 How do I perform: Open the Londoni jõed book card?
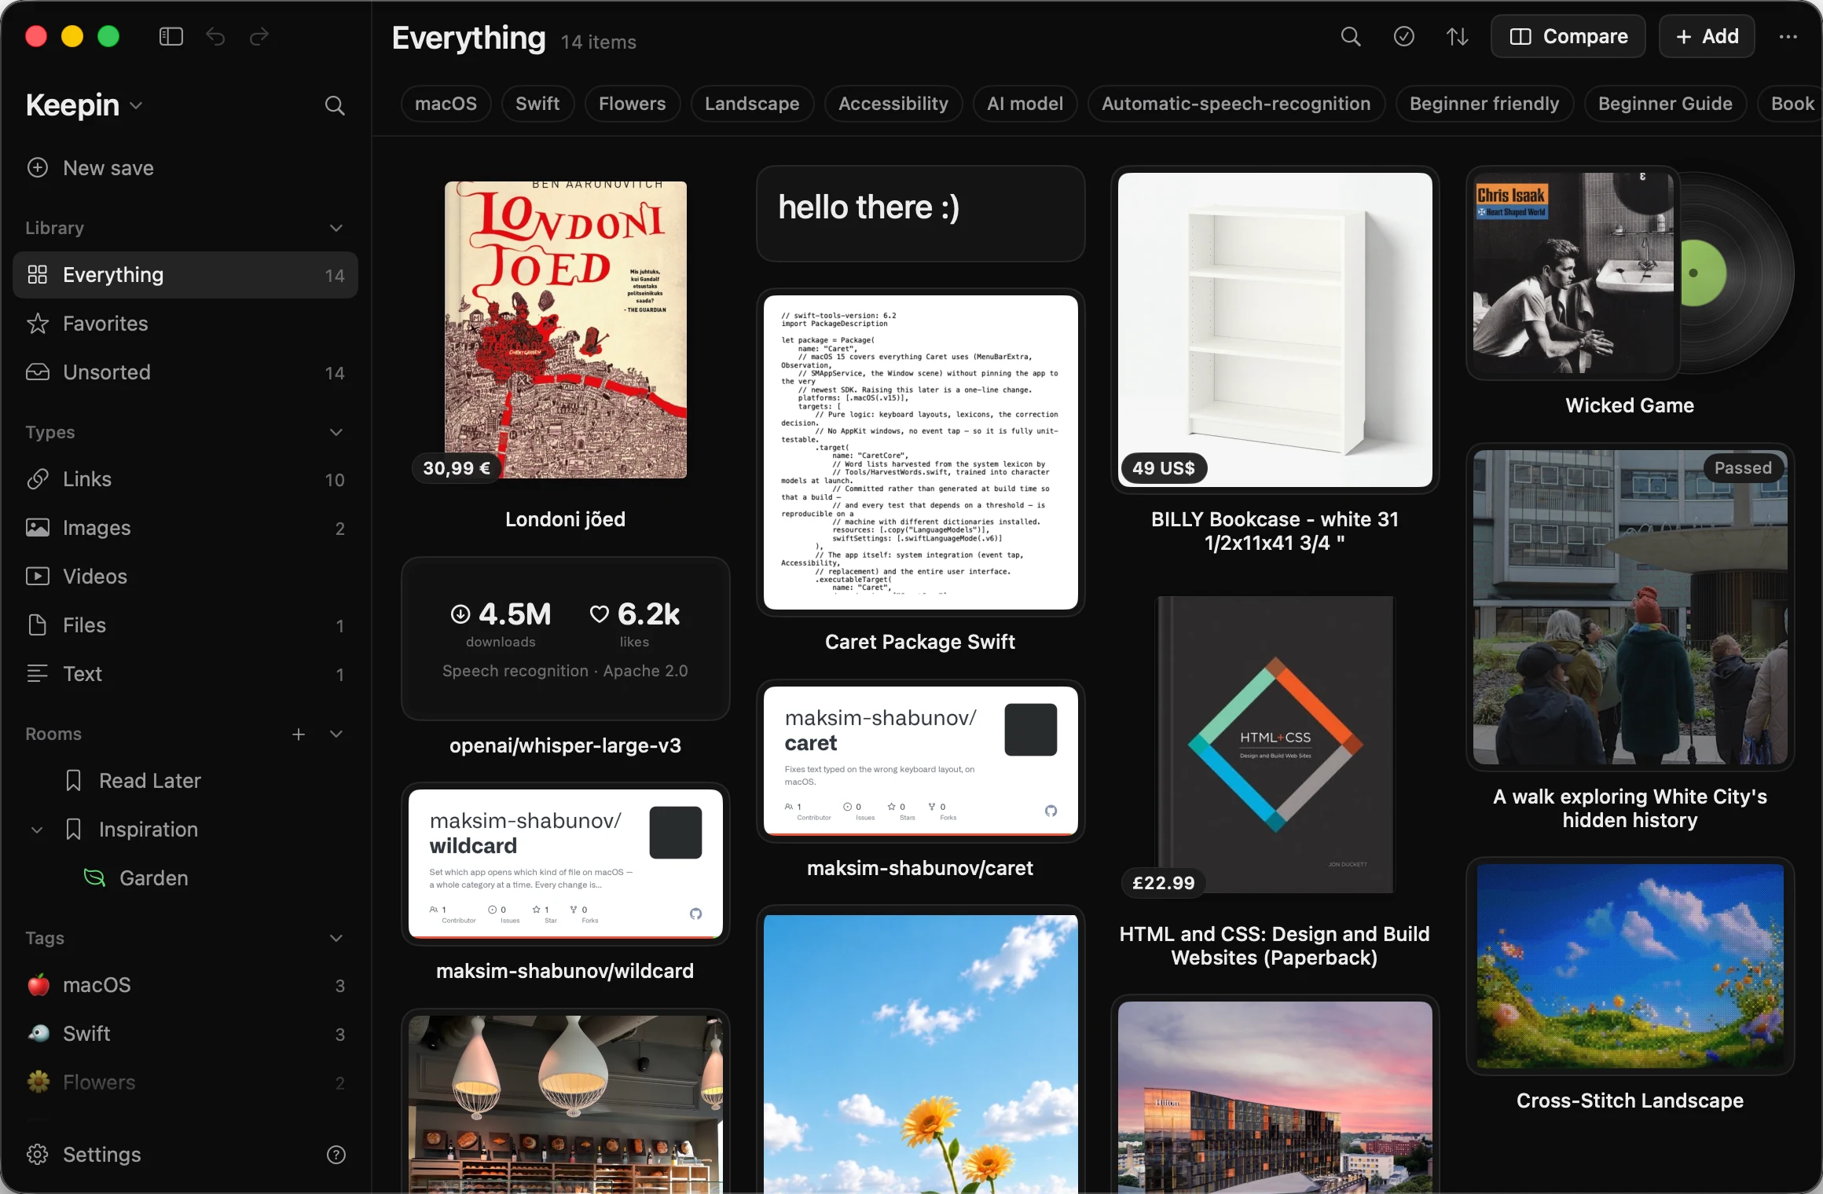tap(565, 330)
